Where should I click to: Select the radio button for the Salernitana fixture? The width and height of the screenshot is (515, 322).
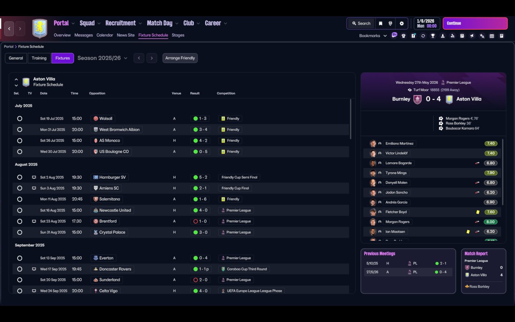click(x=20, y=199)
